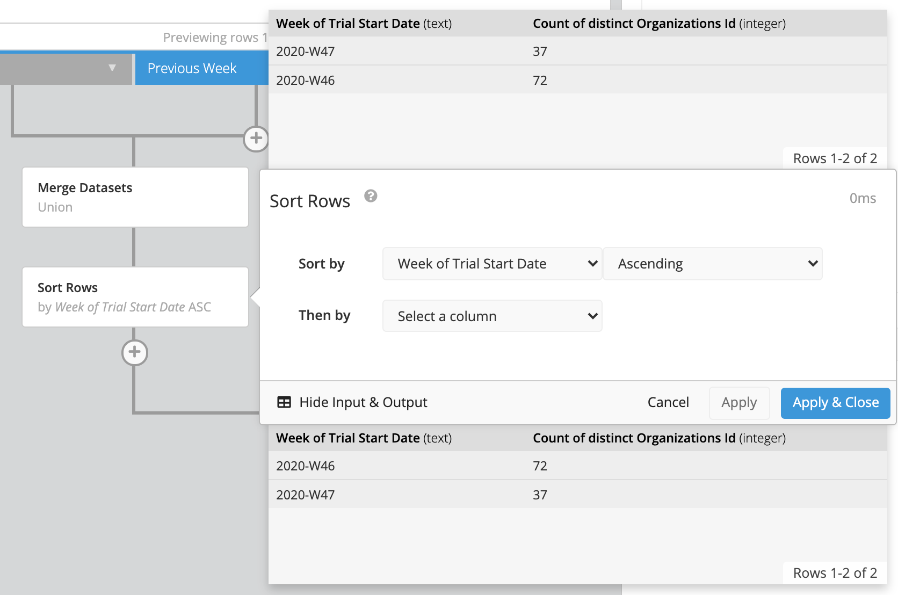This screenshot has width=898, height=595.
Task: Click input cell 2020-W46 in top table
Action: 305,81
